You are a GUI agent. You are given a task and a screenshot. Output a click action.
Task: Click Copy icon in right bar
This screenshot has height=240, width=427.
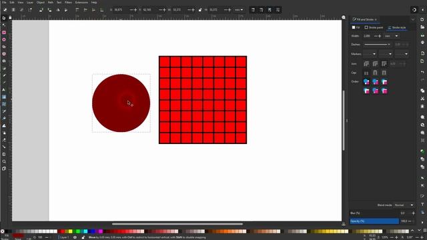point(422,91)
